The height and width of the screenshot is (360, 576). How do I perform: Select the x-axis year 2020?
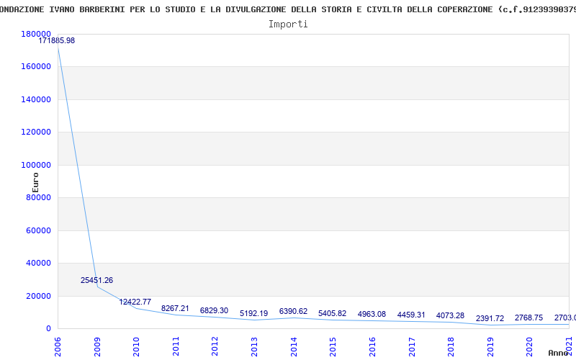coord(529,346)
